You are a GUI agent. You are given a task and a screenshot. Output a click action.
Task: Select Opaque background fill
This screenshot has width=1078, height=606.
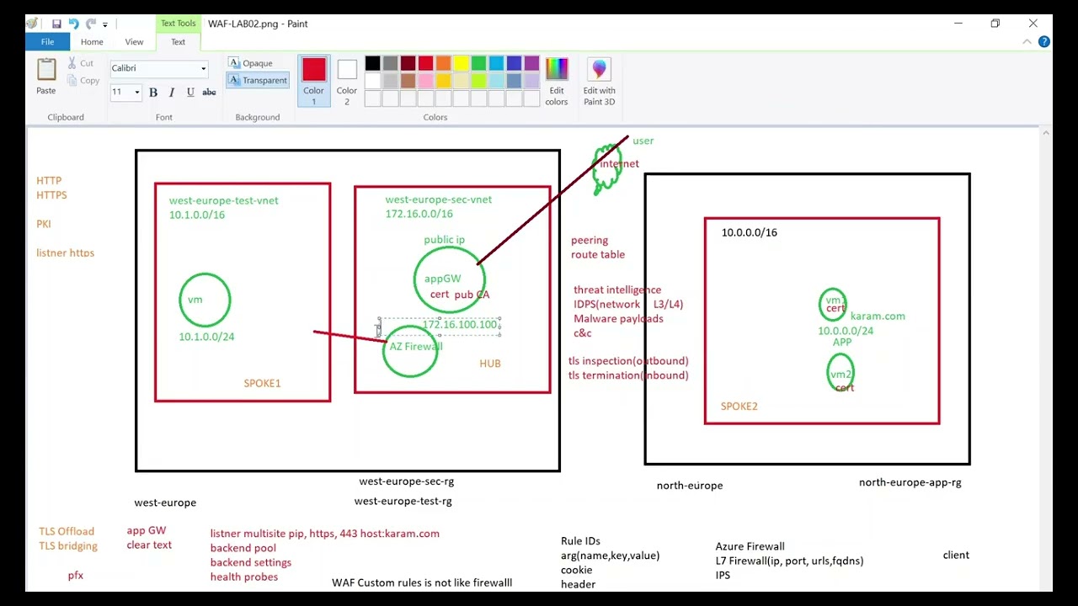(251, 63)
